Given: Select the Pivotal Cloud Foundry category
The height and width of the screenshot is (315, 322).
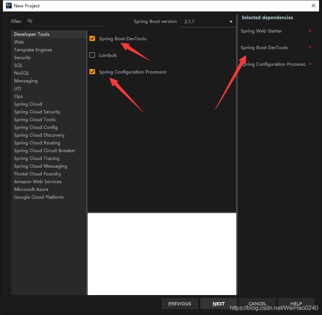Looking at the screenshot, I should click(x=49, y=174).
